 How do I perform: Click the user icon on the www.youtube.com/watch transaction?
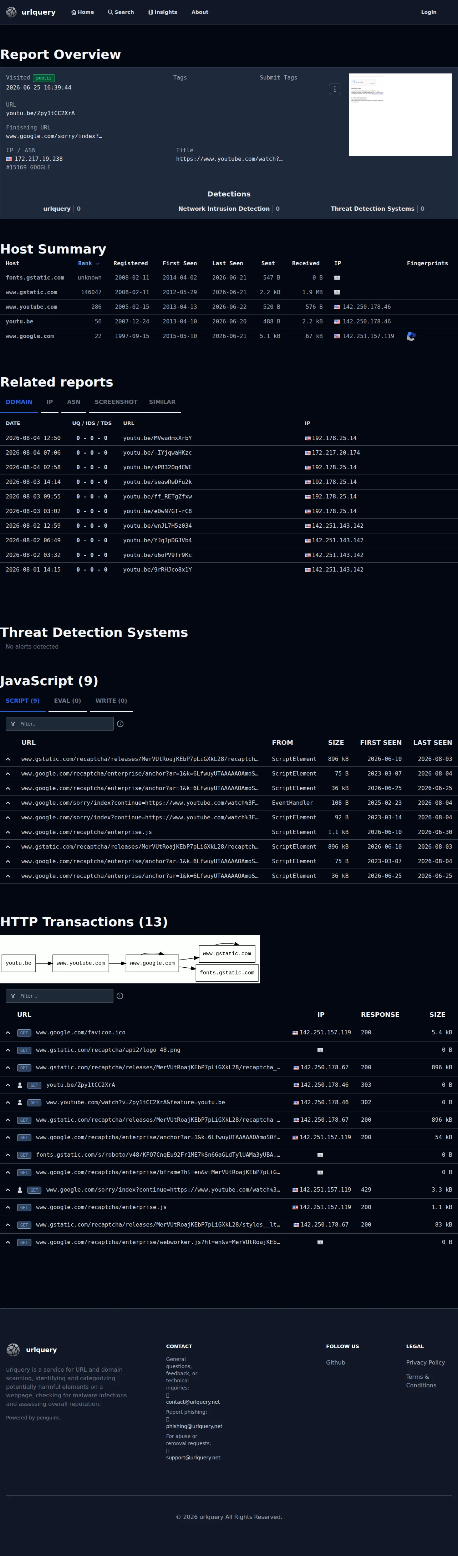coord(20,1102)
